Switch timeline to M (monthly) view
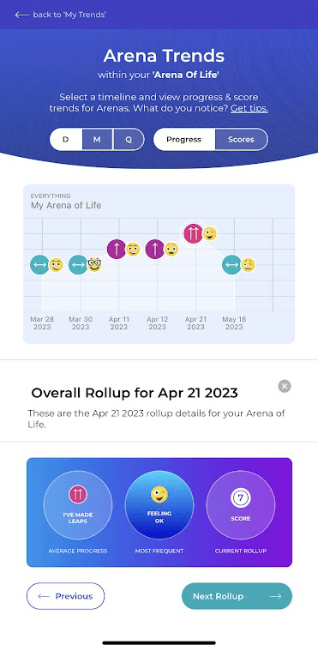The width and height of the screenshot is (318, 651). pos(97,140)
